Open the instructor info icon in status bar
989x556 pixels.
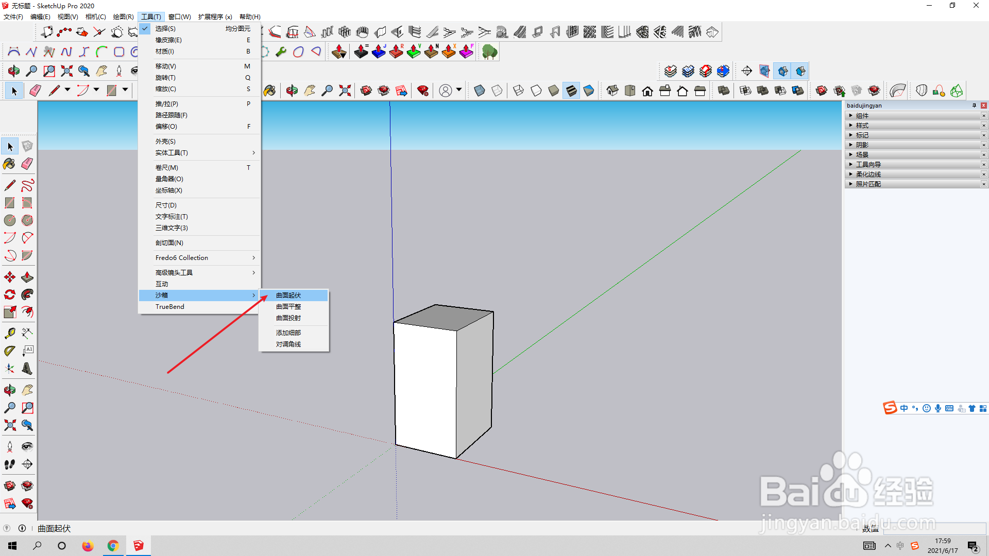[x=22, y=528]
